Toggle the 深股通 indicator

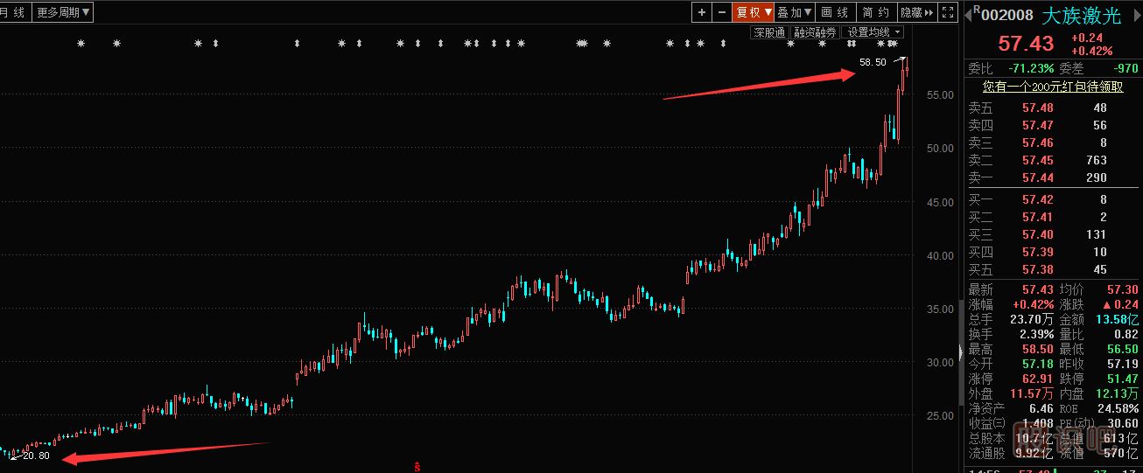pyautogui.click(x=769, y=32)
